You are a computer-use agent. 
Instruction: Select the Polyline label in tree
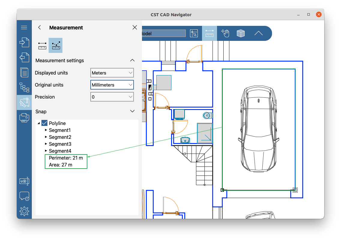coord(57,123)
